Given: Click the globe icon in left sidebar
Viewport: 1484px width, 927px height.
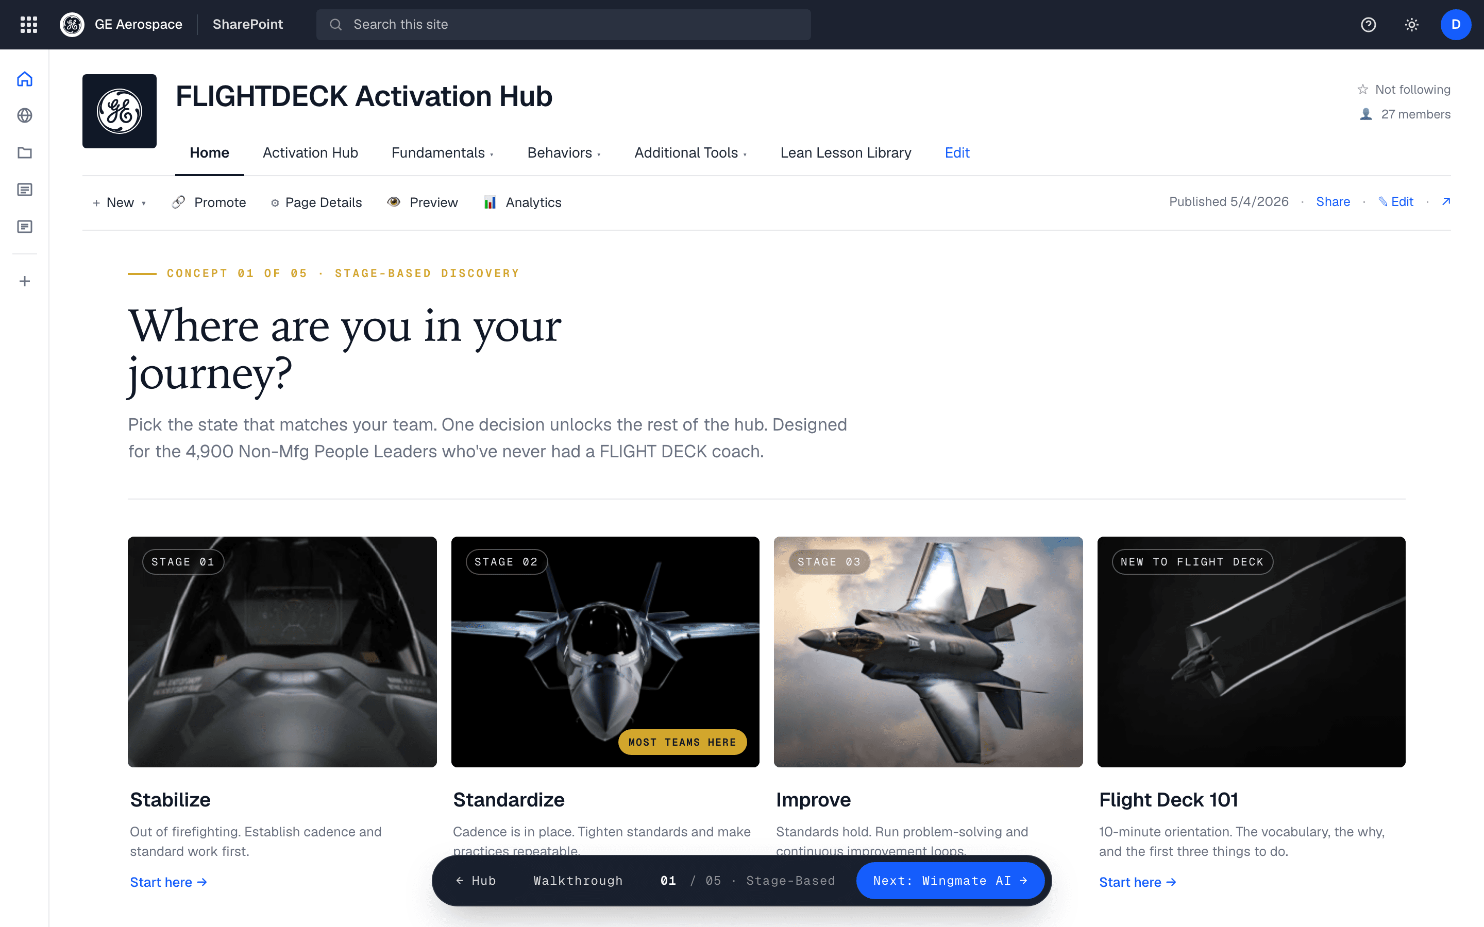Looking at the screenshot, I should click(x=25, y=115).
